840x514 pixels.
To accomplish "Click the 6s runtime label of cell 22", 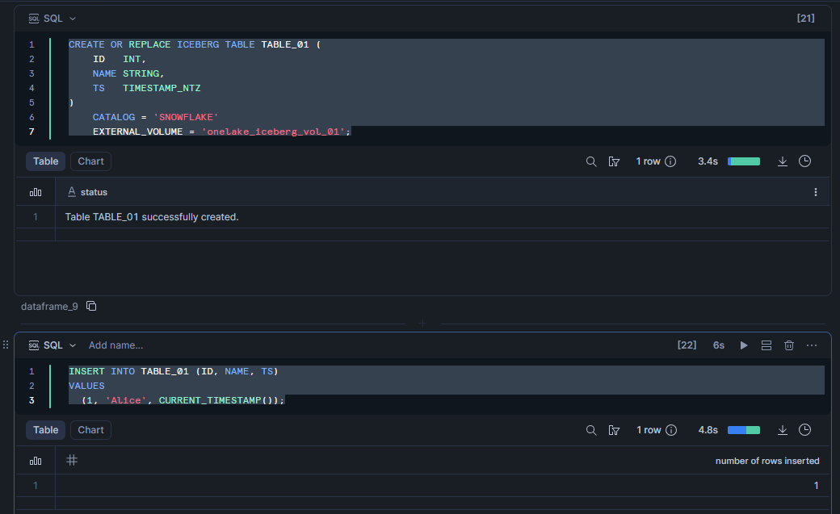I will pyautogui.click(x=718, y=345).
